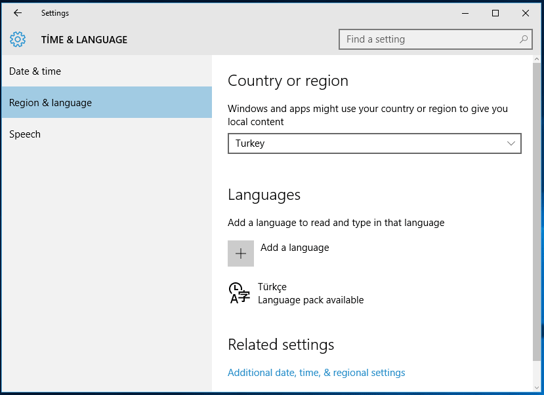This screenshot has width=544, height=395.
Task: Select the Türkçe language icon
Action: 240,293
